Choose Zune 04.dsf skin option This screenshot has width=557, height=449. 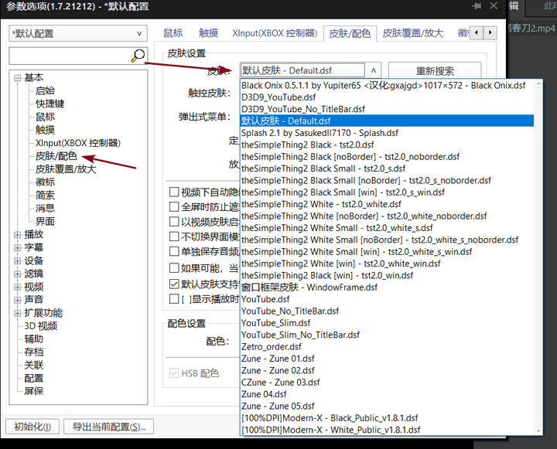(388, 394)
